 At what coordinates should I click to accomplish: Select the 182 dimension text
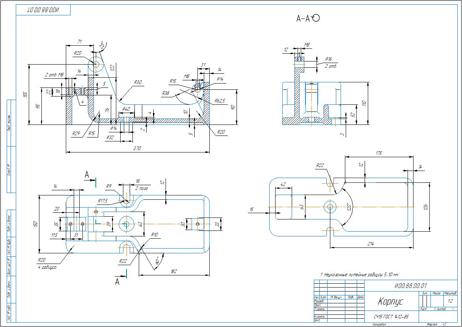point(174,271)
